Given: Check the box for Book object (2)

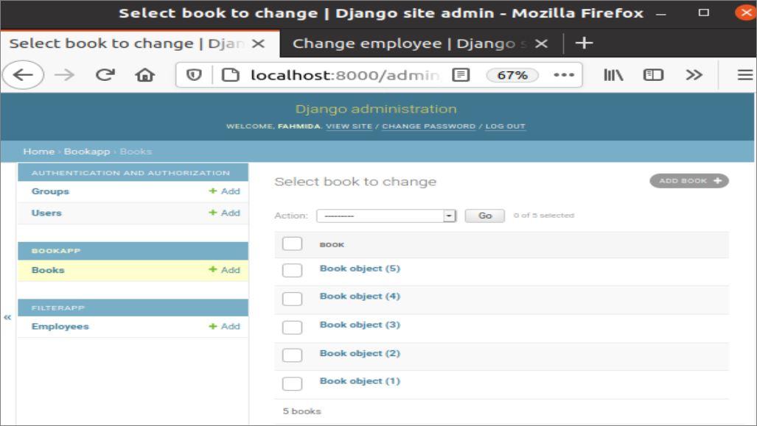Looking at the screenshot, I should (292, 355).
